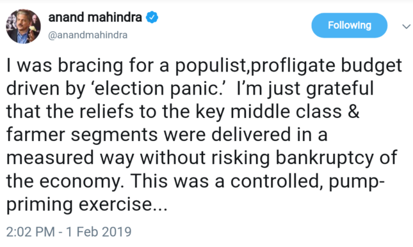Click the 1 Feb 2019 date
This screenshot has width=413, height=247.
[x=99, y=232]
